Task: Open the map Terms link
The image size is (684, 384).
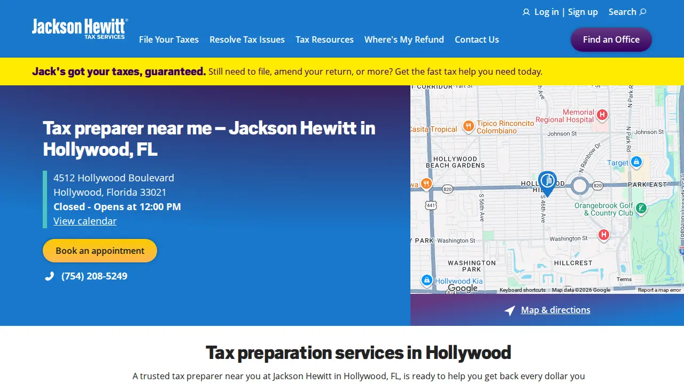Action: [x=624, y=279]
